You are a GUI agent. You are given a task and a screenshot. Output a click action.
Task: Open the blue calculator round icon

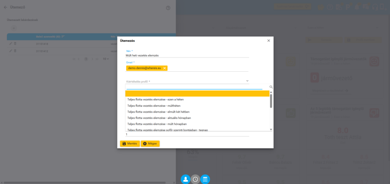pos(205,179)
